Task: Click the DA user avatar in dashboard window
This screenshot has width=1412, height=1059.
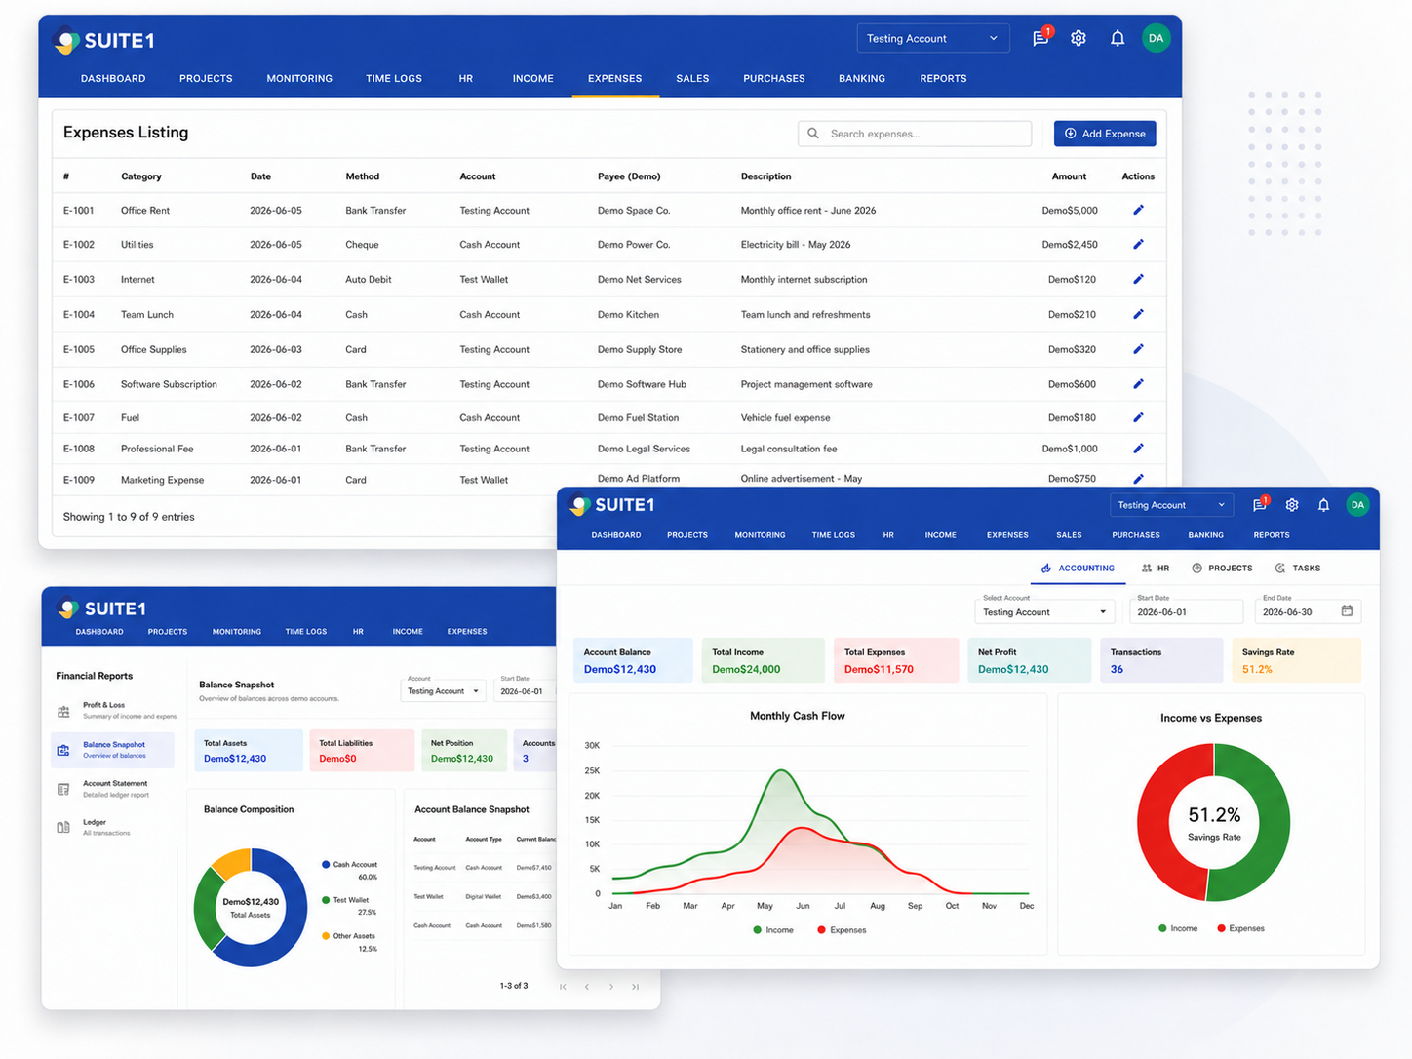Action: pyautogui.click(x=1357, y=505)
